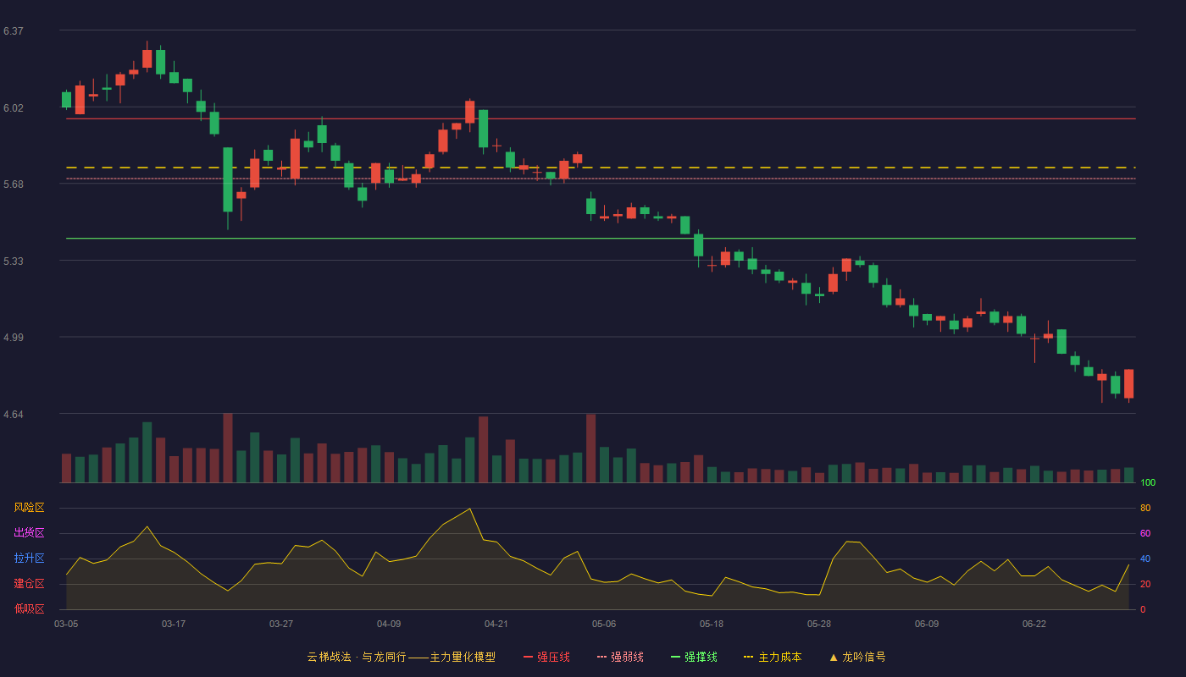Select the 05-18 date label
Image resolution: width=1186 pixels, height=677 pixels.
[x=712, y=624]
